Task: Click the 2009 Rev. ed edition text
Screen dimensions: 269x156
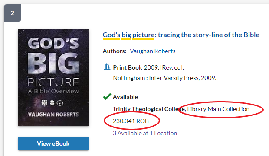Action: [164, 68]
